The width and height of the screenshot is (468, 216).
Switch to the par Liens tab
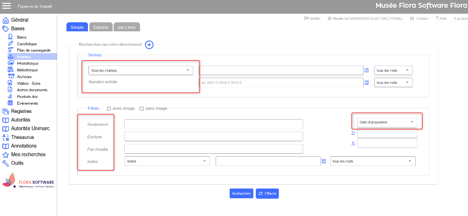point(128,27)
